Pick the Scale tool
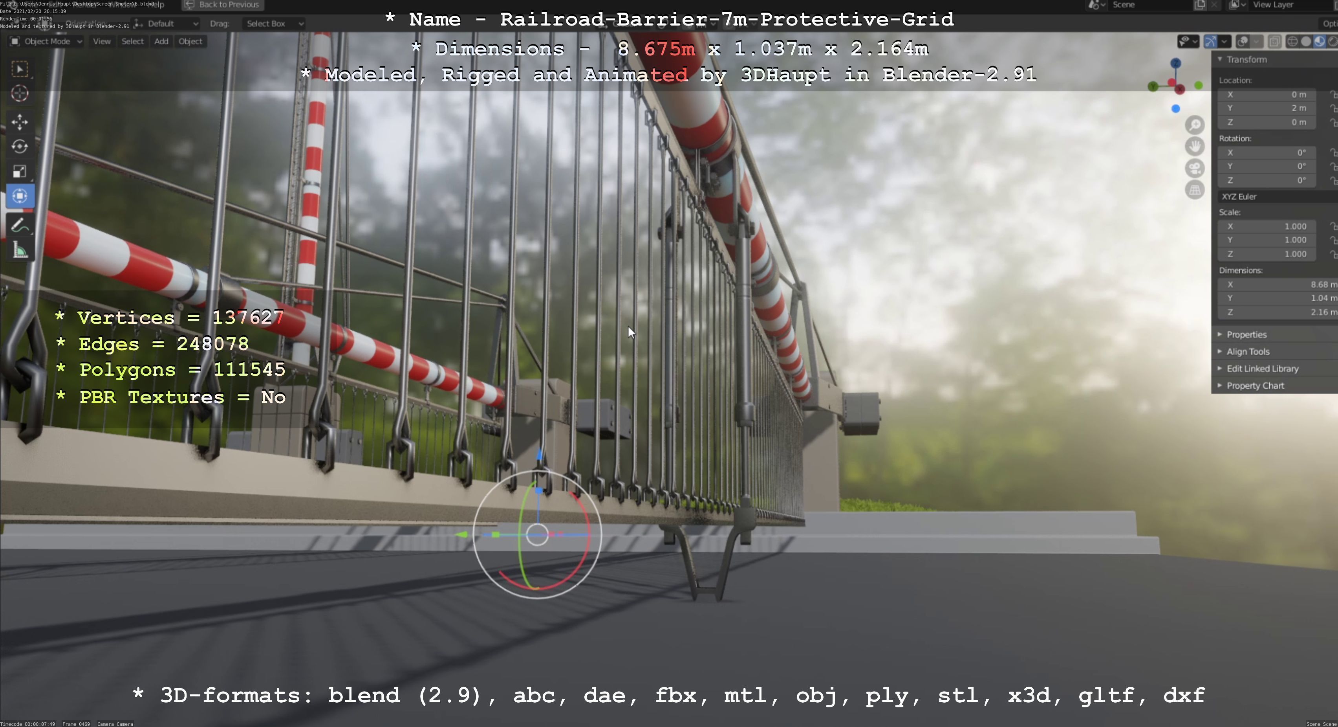Image resolution: width=1338 pixels, height=727 pixels. coord(20,171)
